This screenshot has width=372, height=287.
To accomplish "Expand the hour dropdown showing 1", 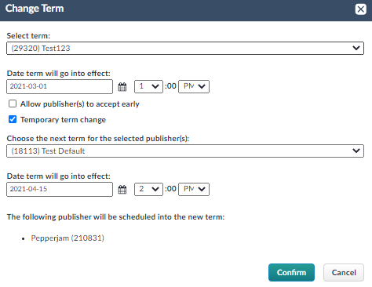I will tap(148, 86).
